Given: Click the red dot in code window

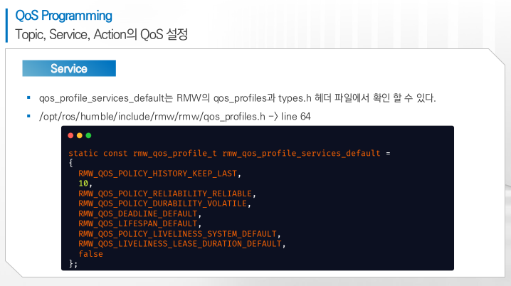Looking at the screenshot, I should tap(70, 135).
